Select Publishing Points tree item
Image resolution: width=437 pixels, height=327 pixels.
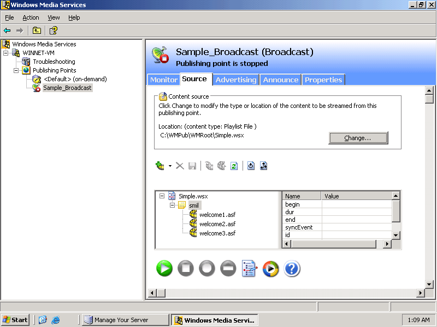54,70
